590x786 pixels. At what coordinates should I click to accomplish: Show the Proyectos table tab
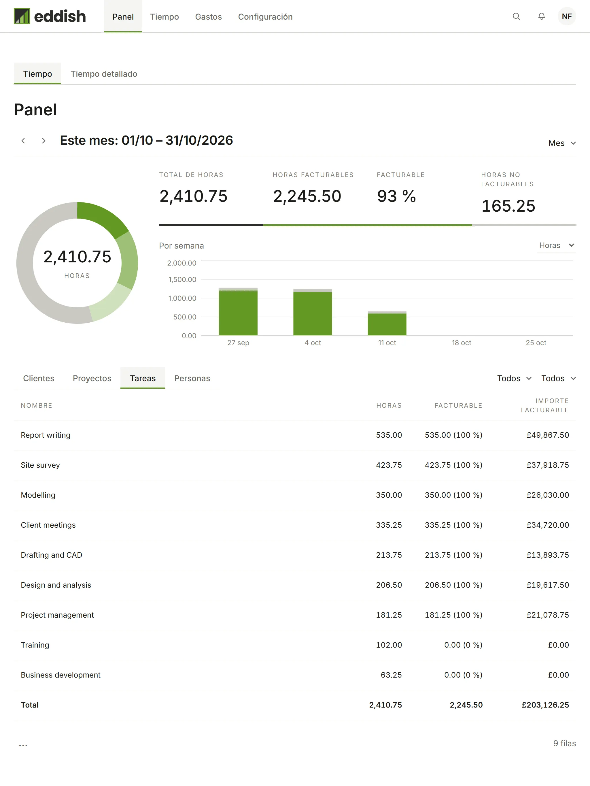(92, 378)
